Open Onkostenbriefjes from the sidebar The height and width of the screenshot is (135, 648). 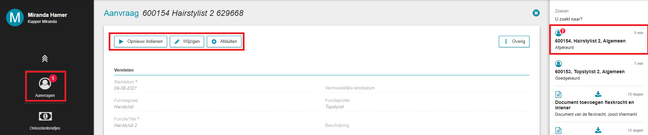[x=45, y=121]
